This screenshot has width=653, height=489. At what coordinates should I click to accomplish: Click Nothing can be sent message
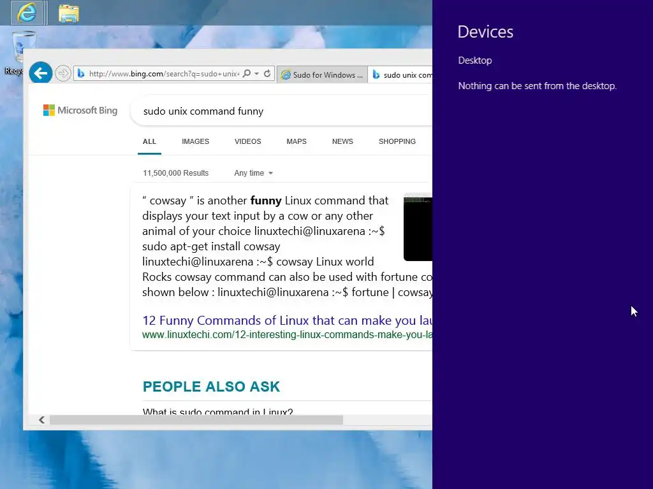(x=537, y=86)
